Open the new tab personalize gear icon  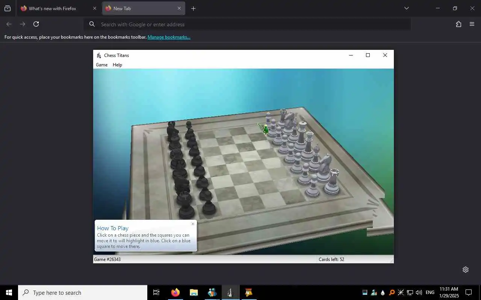pyautogui.click(x=466, y=270)
